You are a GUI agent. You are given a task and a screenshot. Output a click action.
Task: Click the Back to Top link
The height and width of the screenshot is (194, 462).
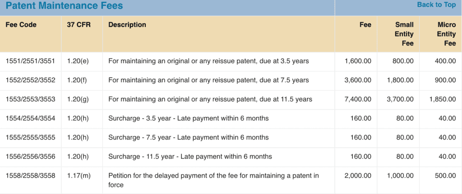(x=436, y=4)
